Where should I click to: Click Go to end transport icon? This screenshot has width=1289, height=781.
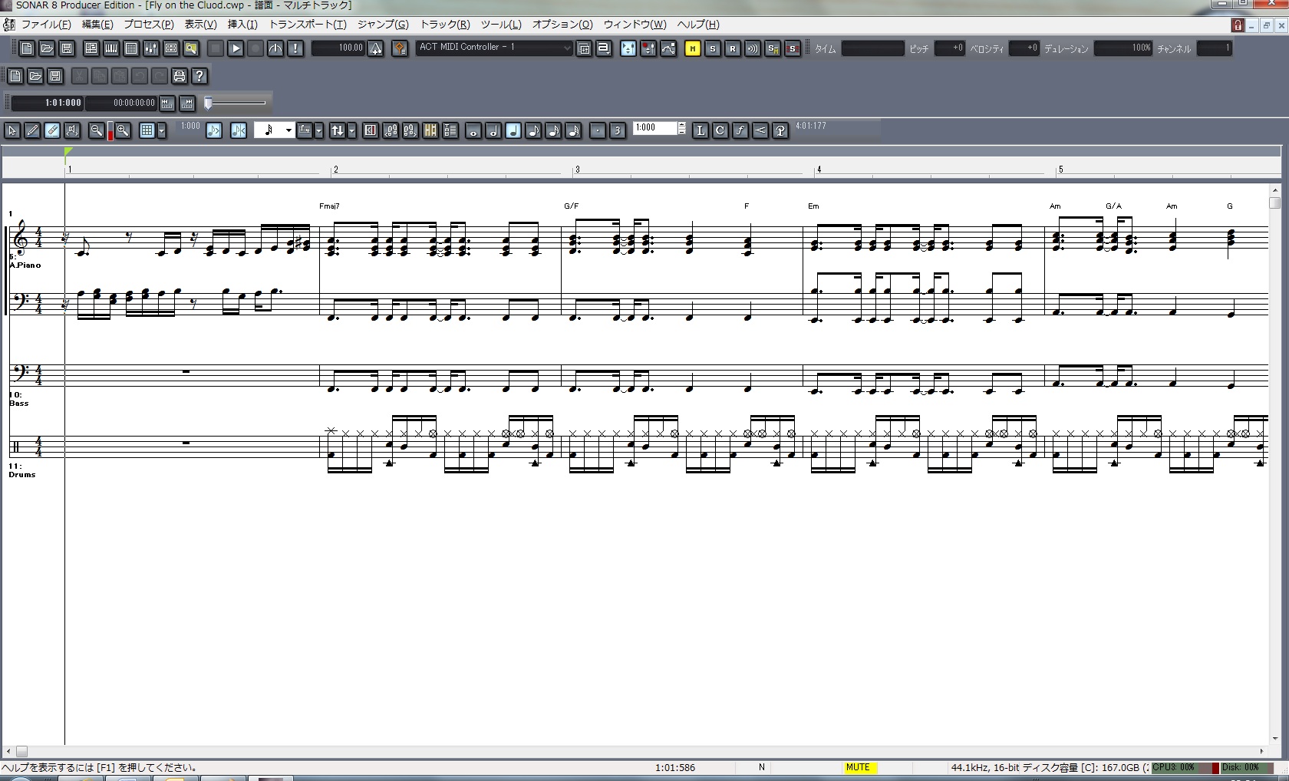tap(188, 103)
